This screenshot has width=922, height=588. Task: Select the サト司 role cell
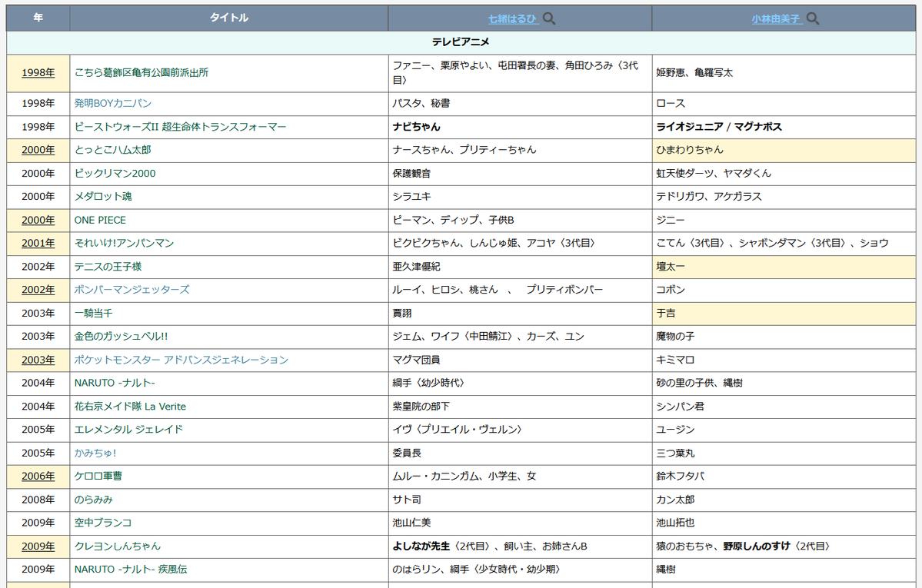(520, 500)
